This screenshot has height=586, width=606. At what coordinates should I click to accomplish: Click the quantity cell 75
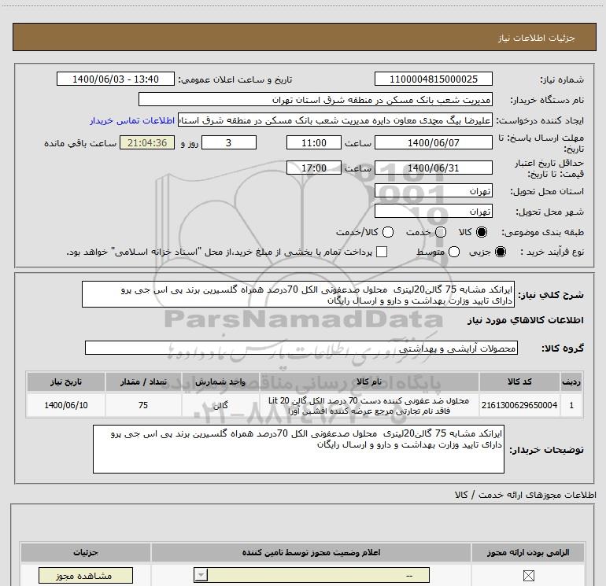pyautogui.click(x=143, y=405)
